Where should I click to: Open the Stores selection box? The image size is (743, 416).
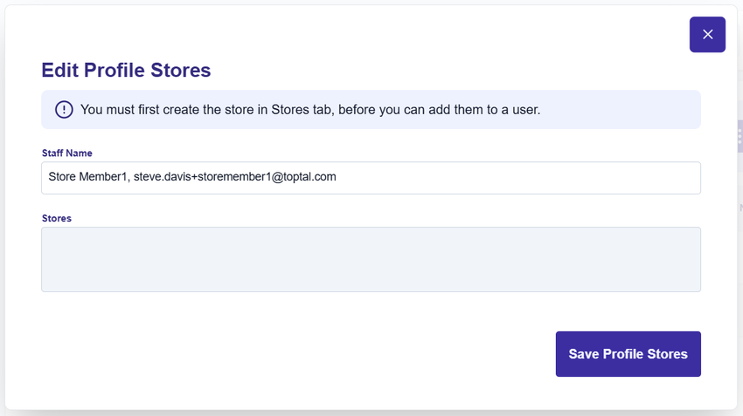(371, 260)
